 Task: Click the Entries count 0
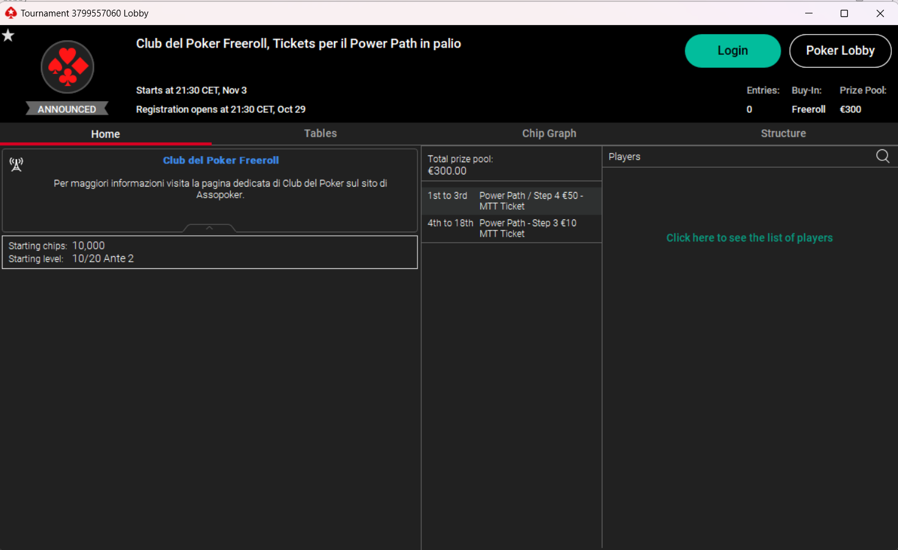(749, 109)
